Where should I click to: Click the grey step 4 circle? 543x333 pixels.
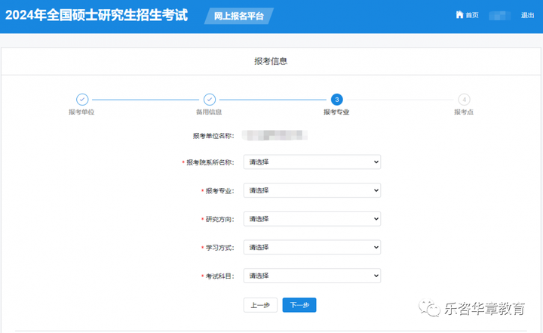[x=464, y=100]
